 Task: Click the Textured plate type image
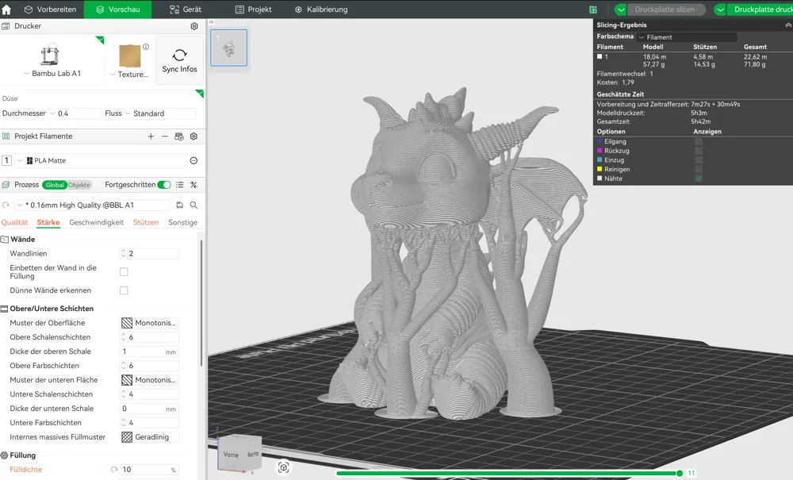pos(129,56)
